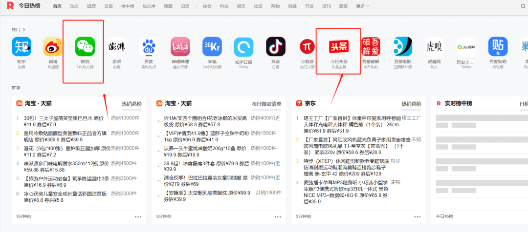The image size is (528, 232).
Task: Select the 科技 category
Action: (224, 6)
